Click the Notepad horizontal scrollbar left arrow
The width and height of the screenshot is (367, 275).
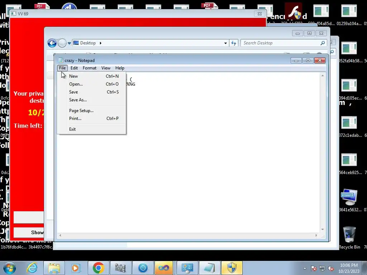[60, 236]
